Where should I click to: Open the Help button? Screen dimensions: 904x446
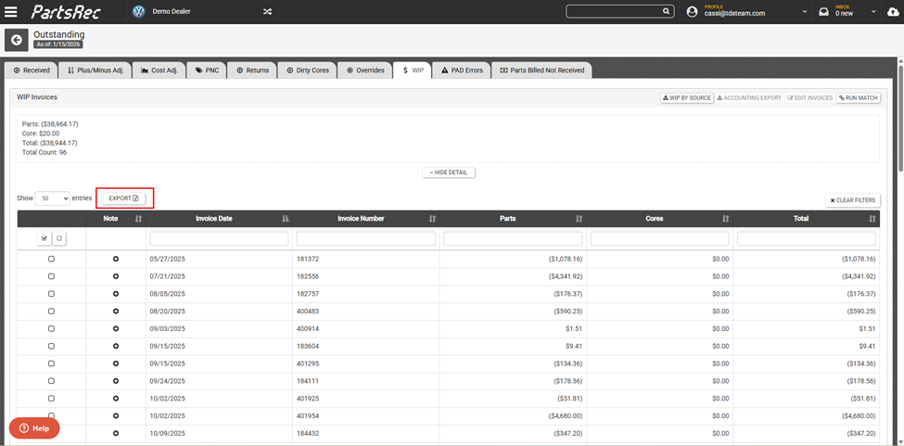[x=34, y=428]
